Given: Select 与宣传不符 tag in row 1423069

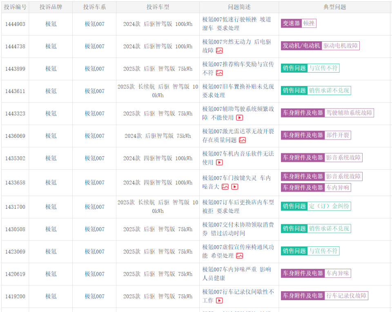Looking at the screenshot, I should (310, 251).
